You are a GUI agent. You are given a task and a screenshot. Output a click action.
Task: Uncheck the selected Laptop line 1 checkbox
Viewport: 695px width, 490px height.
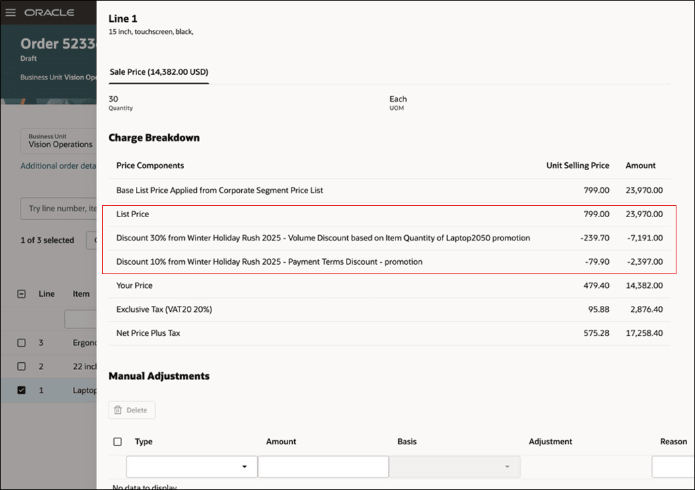21,390
